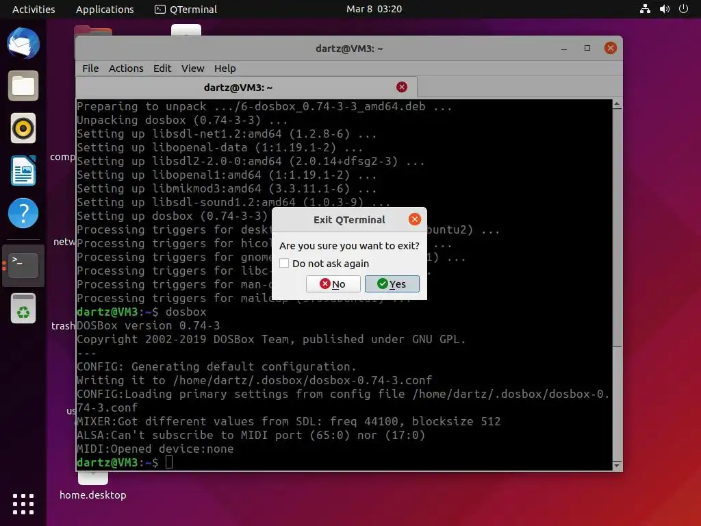The width and height of the screenshot is (701, 526).
Task: Launch Rhythmbox music player from dock
Action: (23, 128)
